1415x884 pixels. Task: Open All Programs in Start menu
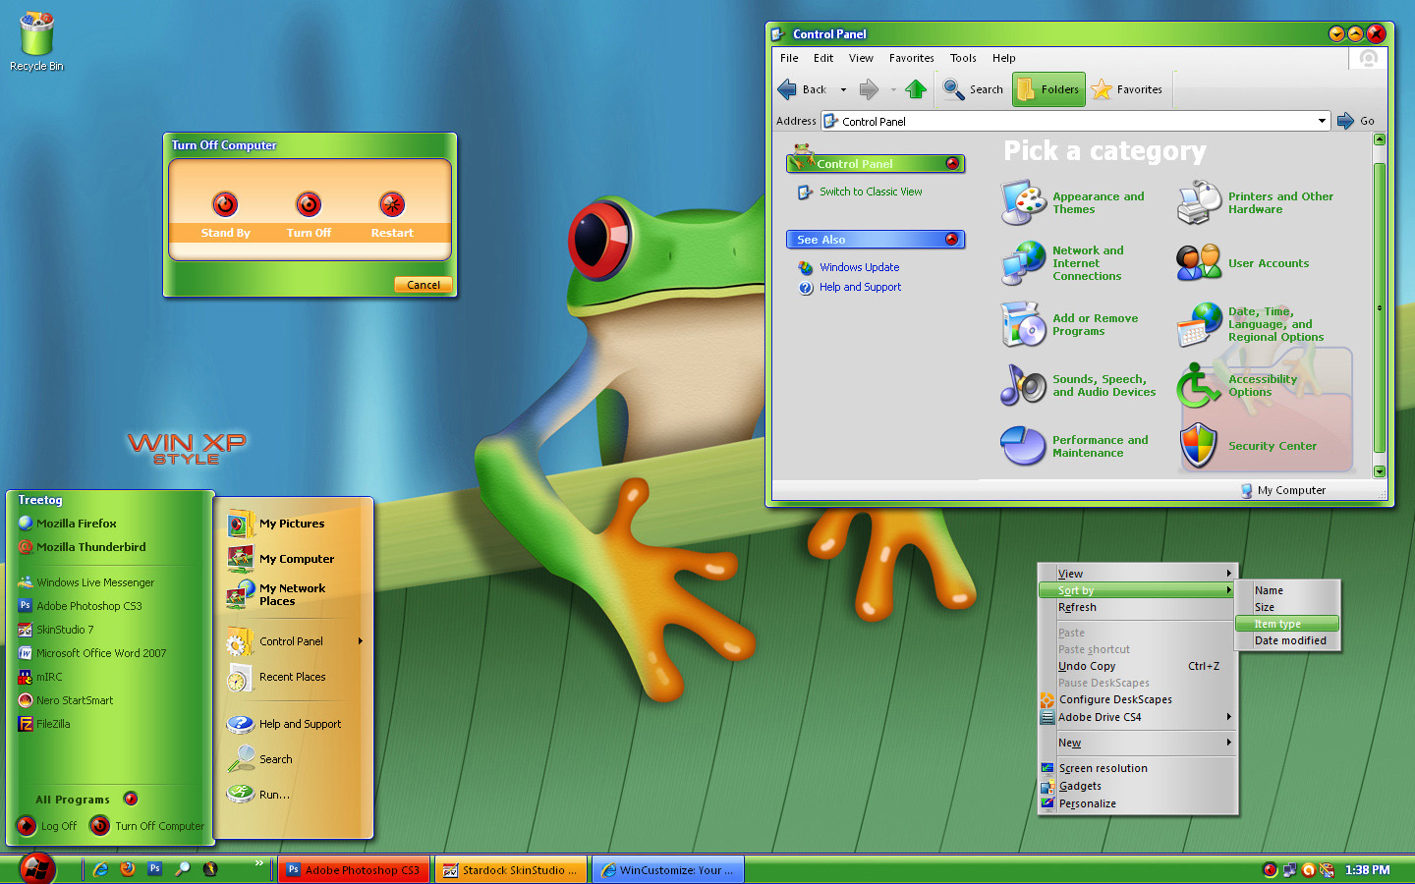[x=86, y=800]
